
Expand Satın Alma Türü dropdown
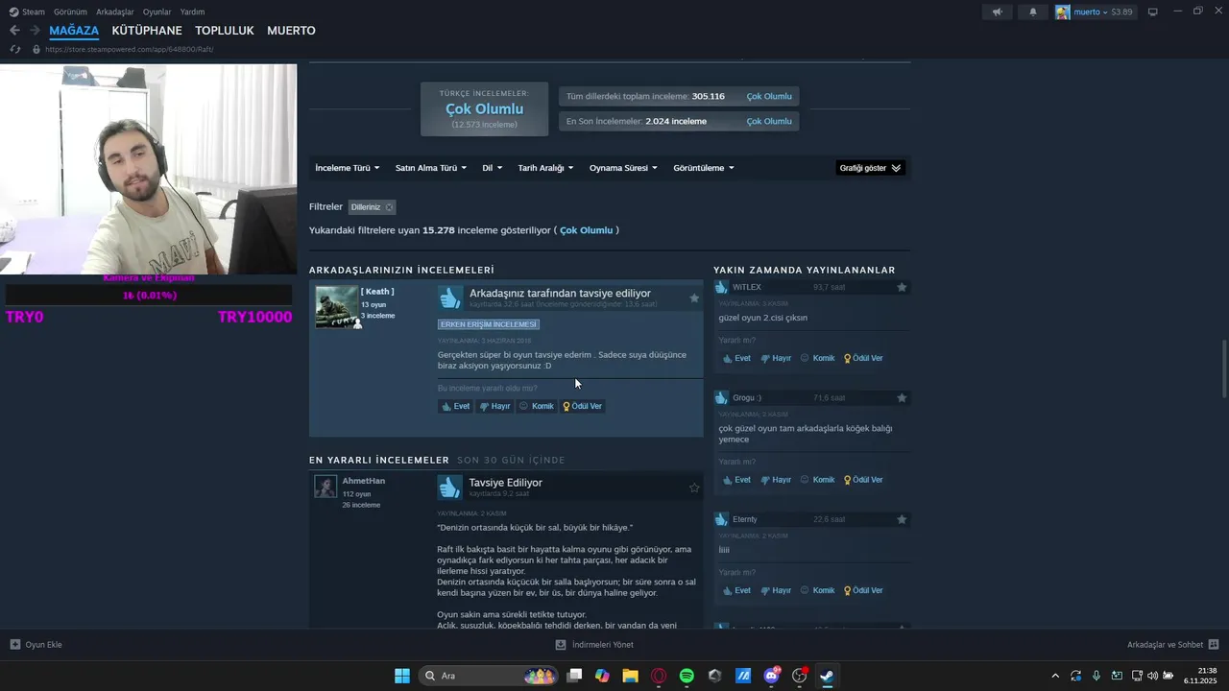[x=431, y=168]
